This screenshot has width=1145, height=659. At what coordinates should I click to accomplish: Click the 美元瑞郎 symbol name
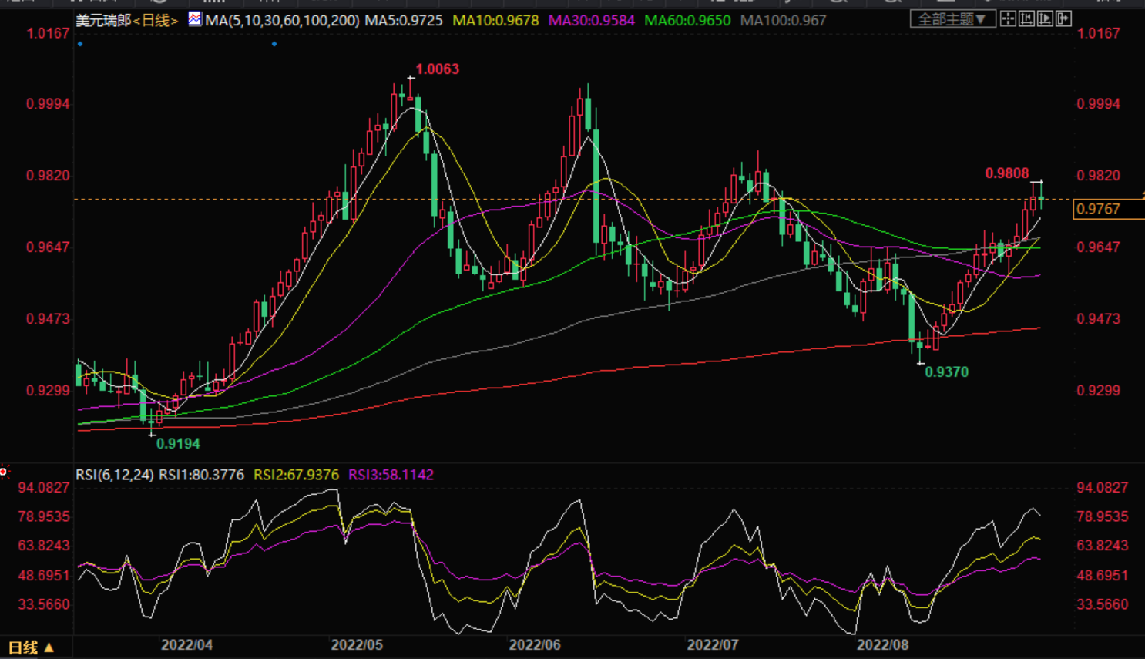tap(103, 21)
